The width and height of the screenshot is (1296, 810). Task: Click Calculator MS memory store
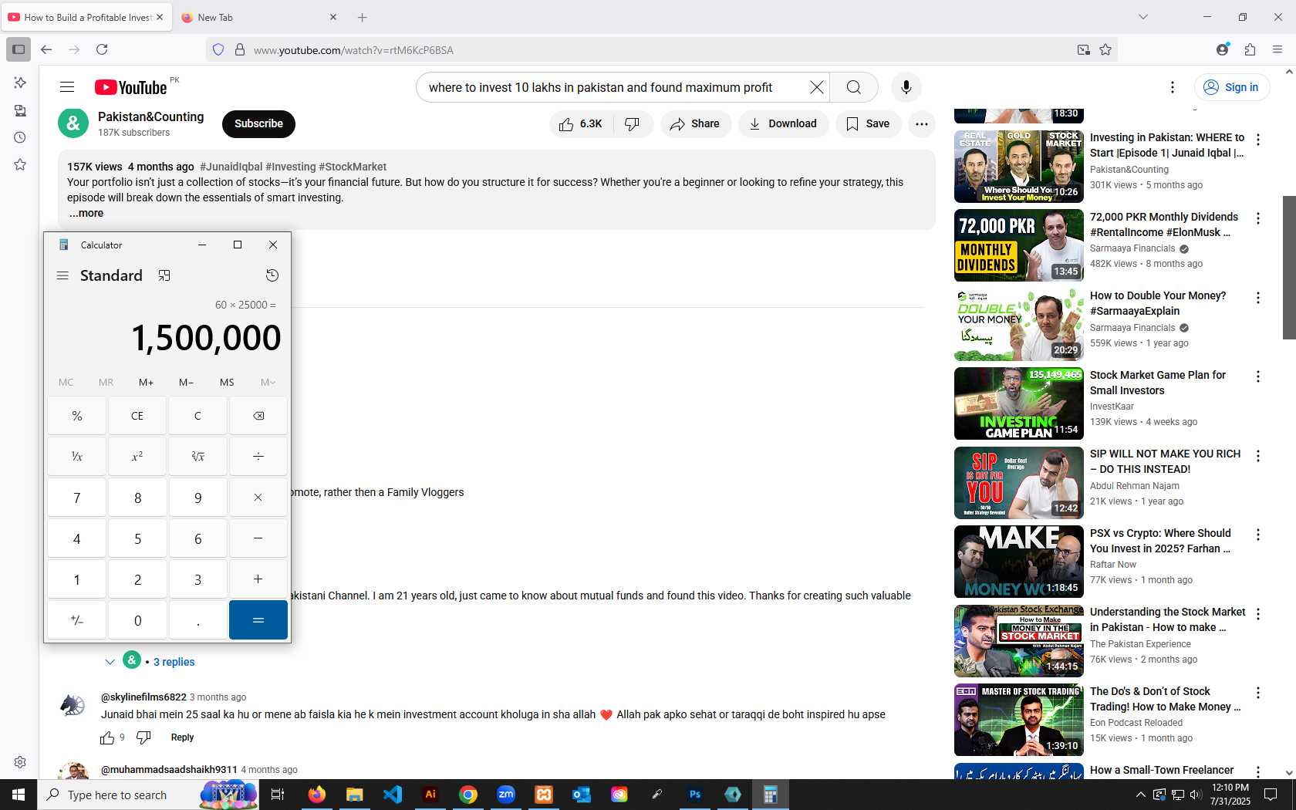point(227,382)
